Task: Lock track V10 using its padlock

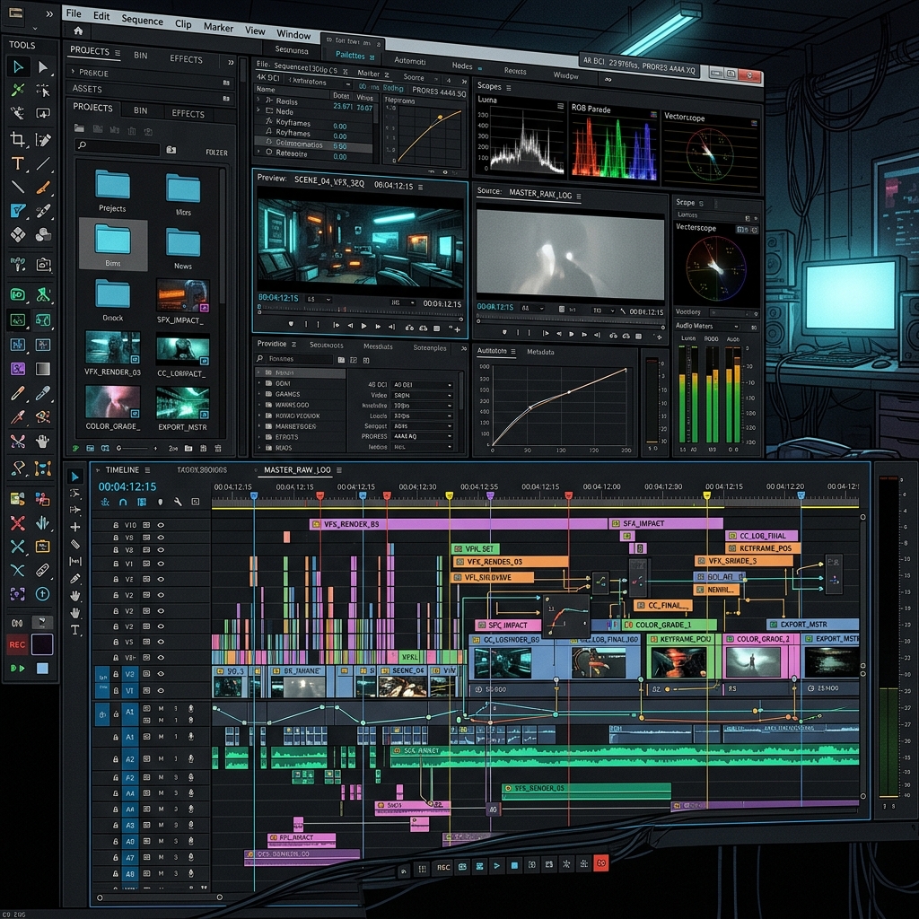Action: (x=116, y=525)
